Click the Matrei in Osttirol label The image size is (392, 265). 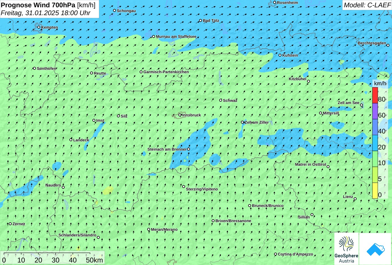click(311, 165)
